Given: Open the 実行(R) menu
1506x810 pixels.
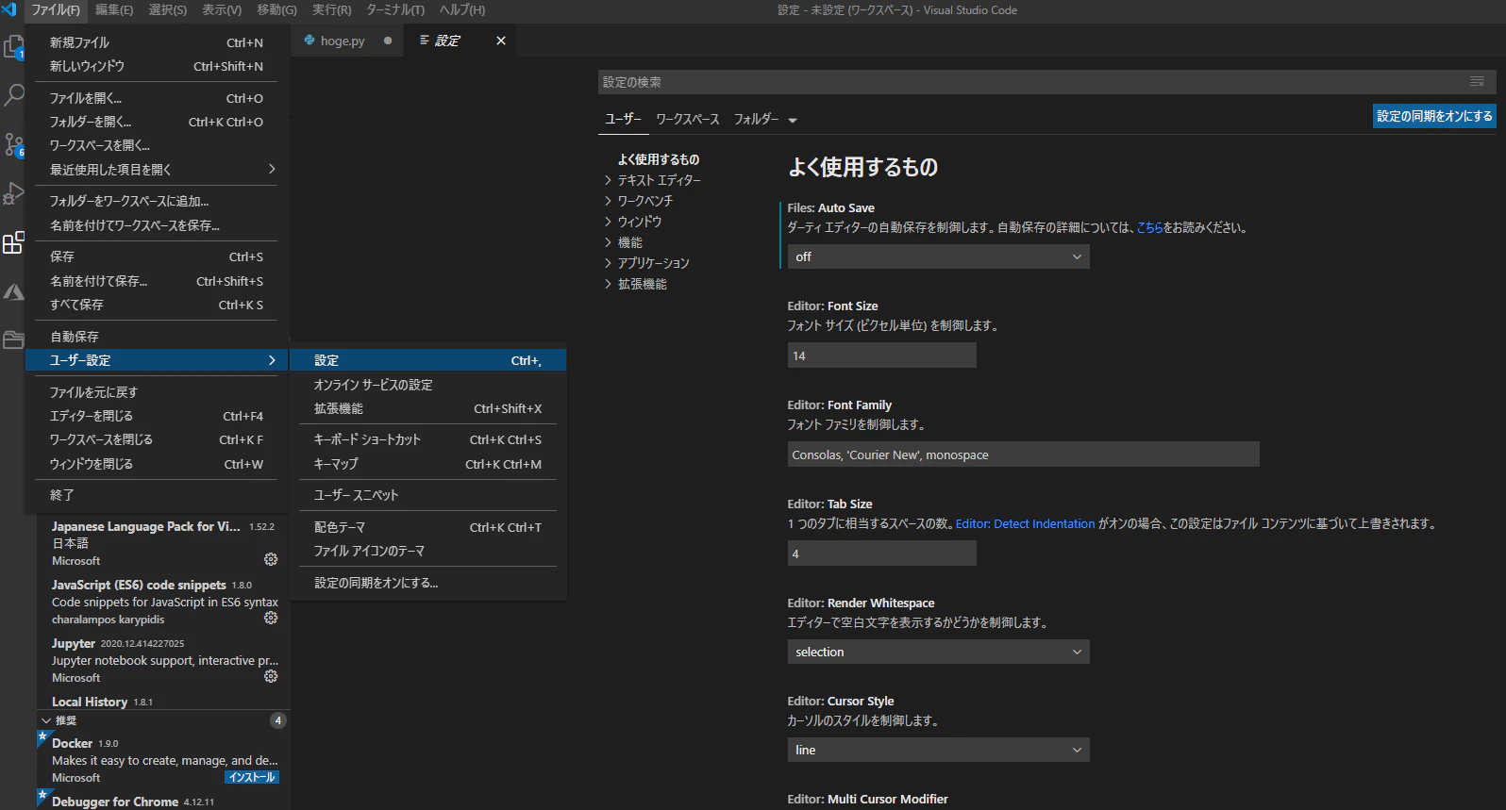Looking at the screenshot, I should (331, 9).
